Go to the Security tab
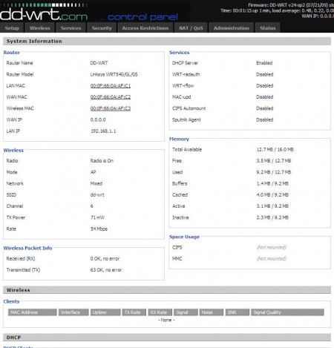334x348 pixels. (102, 28)
